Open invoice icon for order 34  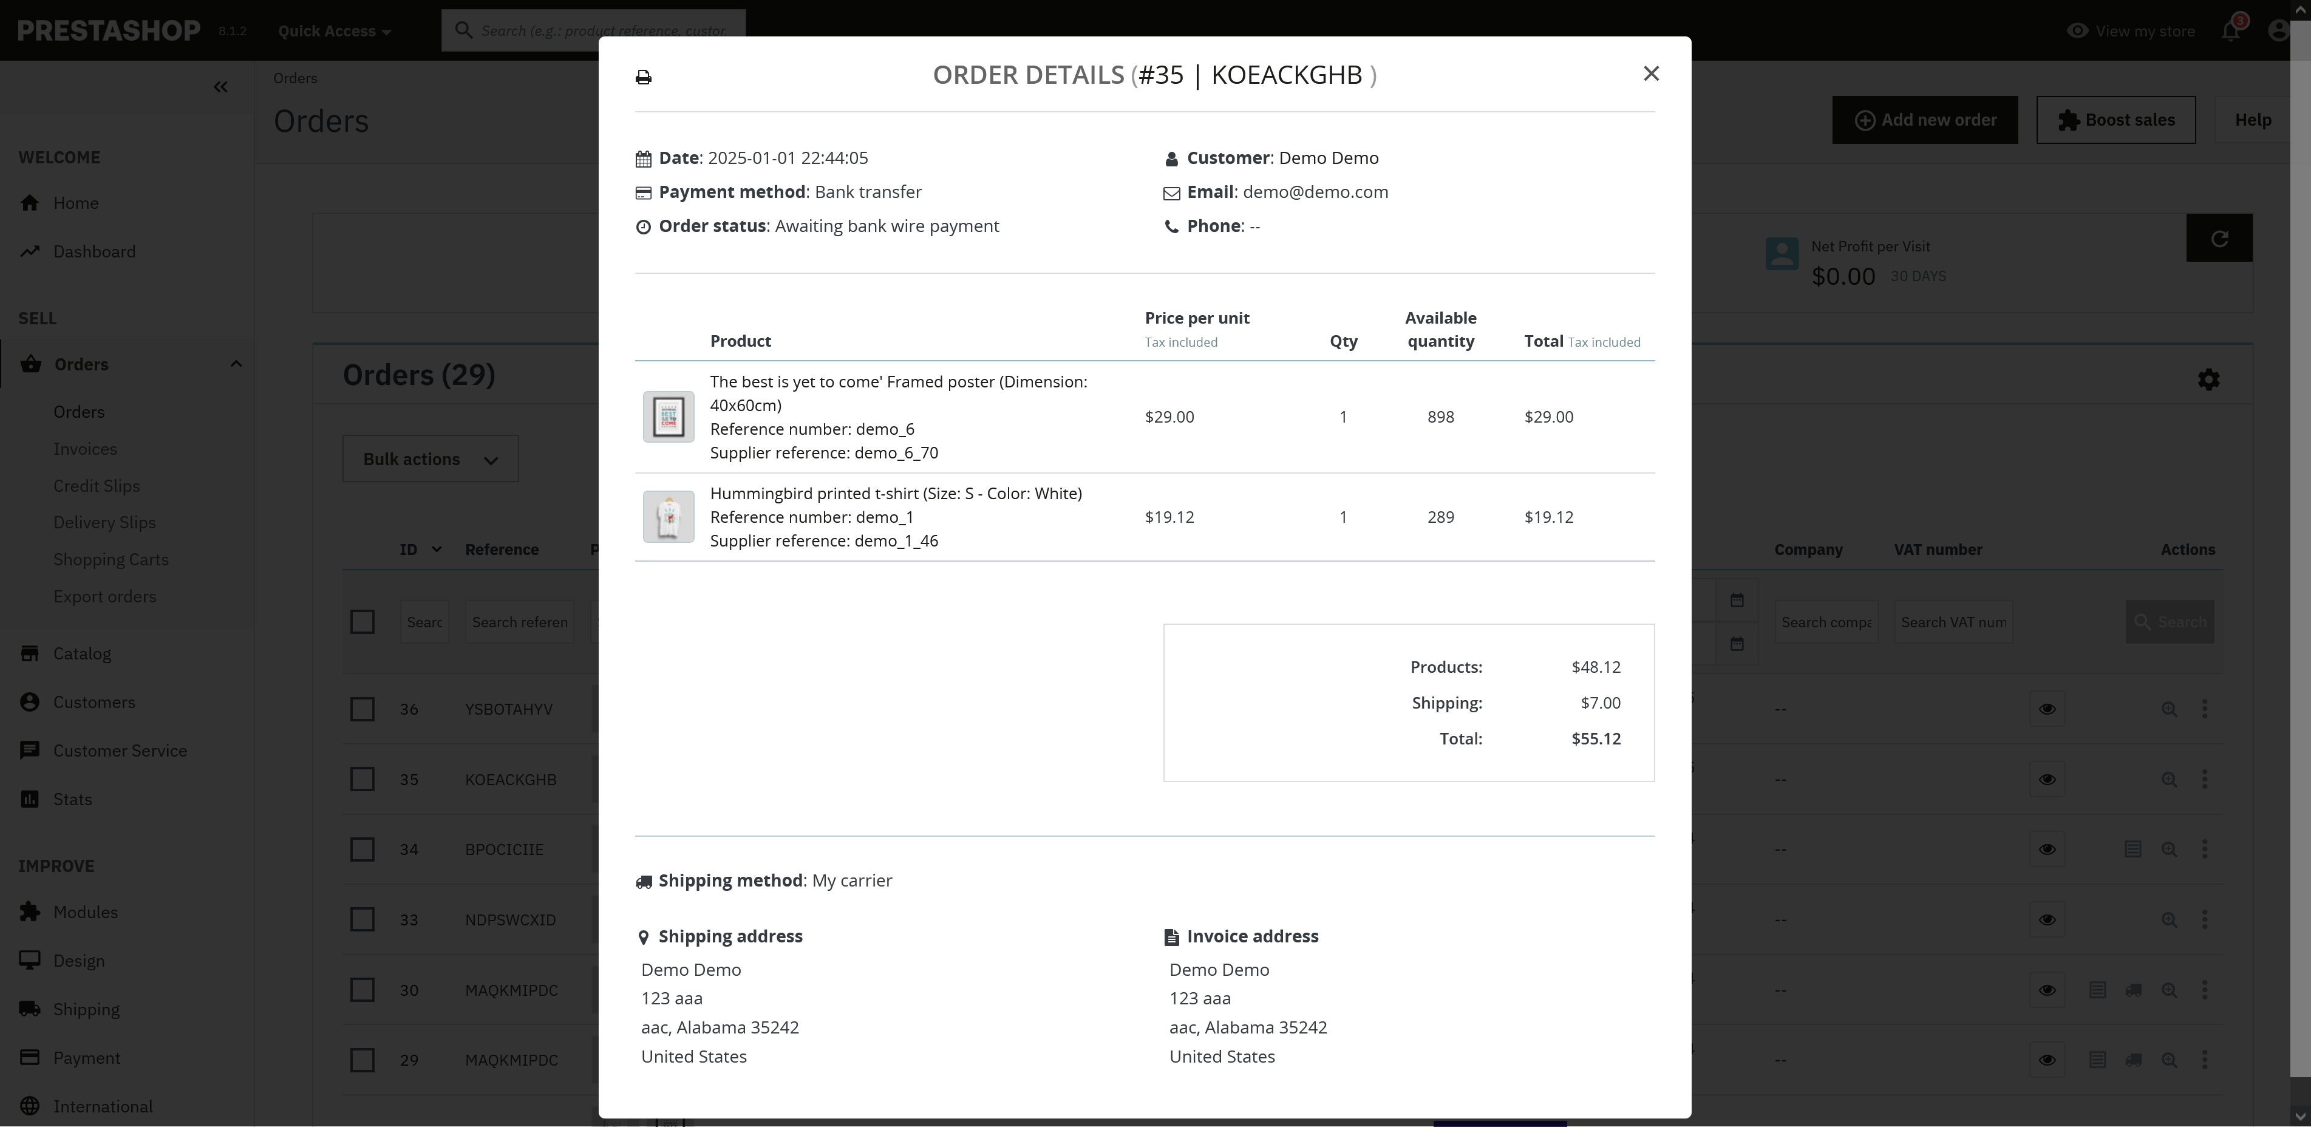tap(2132, 849)
